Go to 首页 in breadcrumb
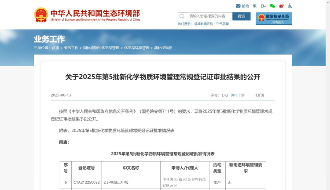 pos(55,47)
